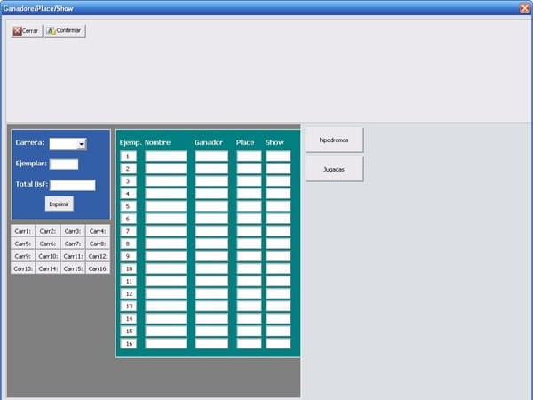Screen dimensions: 533x400
Task: Click the Show field for ejemplar 13
Action: (278, 306)
